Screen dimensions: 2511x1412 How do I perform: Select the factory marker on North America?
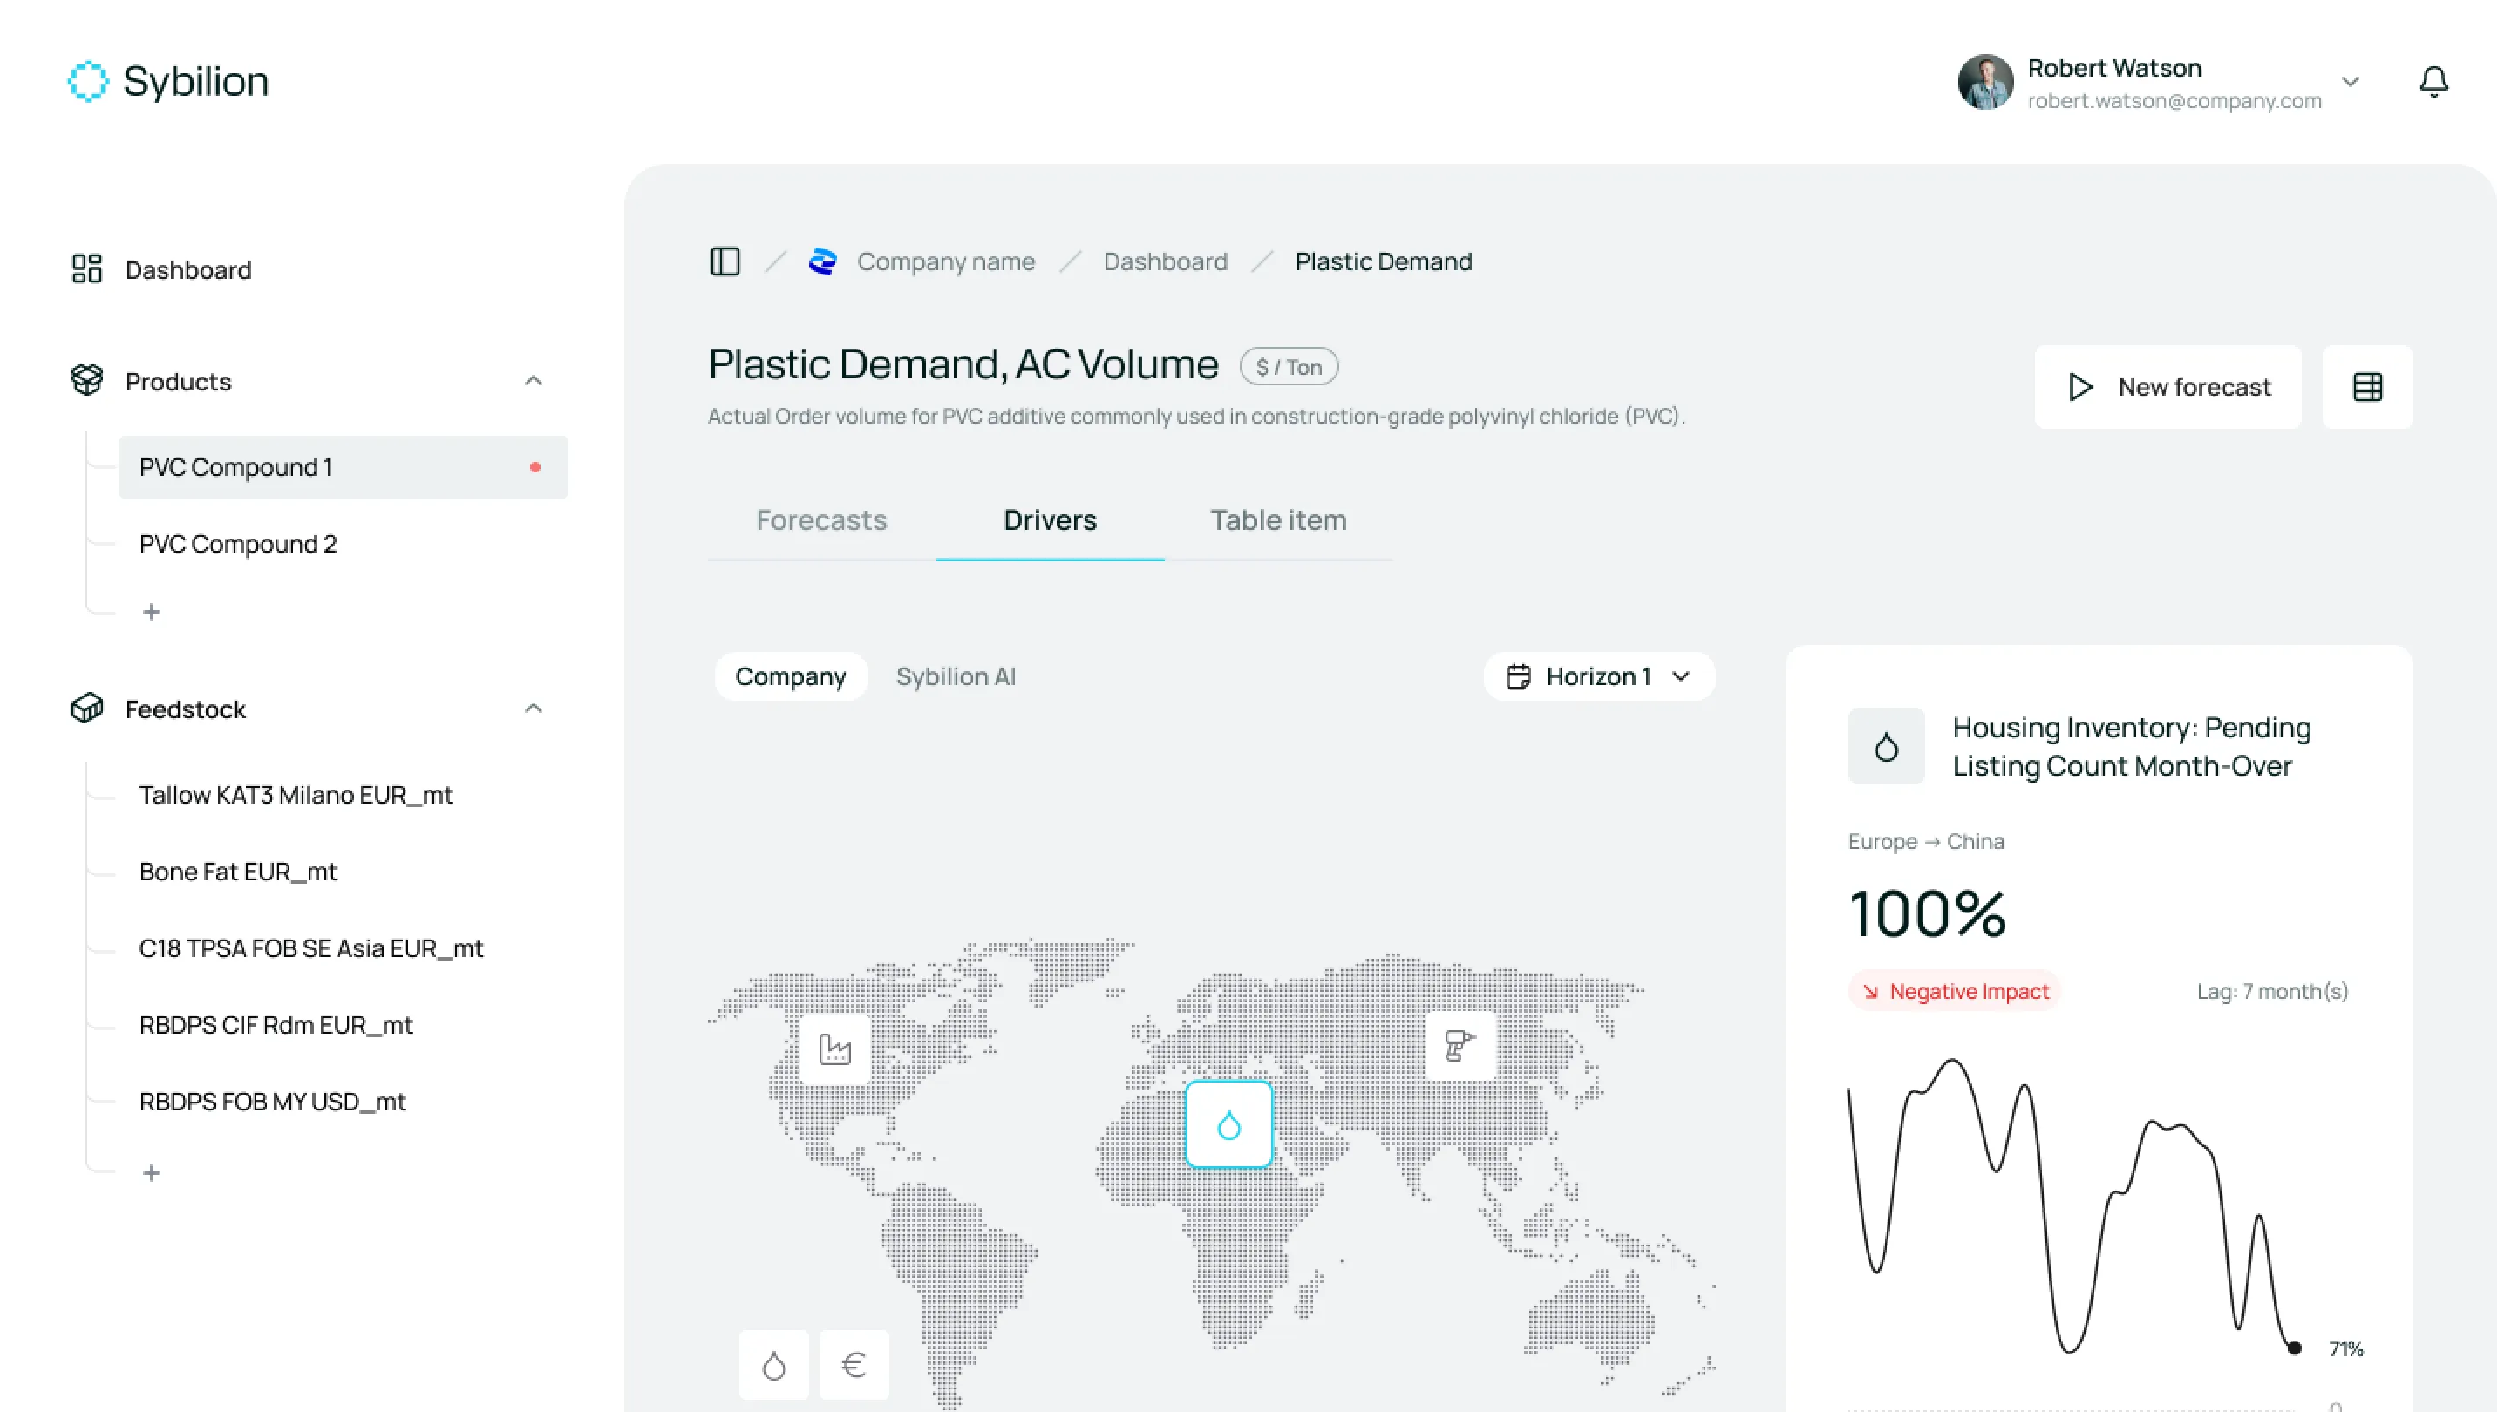pos(834,1049)
